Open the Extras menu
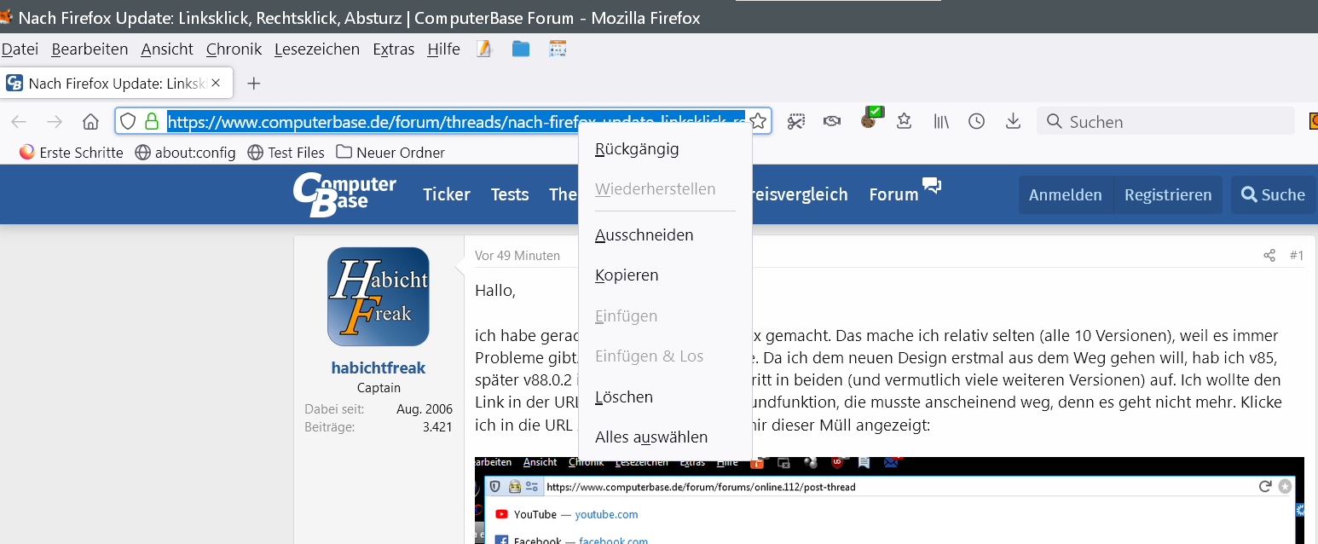1318x544 pixels. tap(394, 49)
